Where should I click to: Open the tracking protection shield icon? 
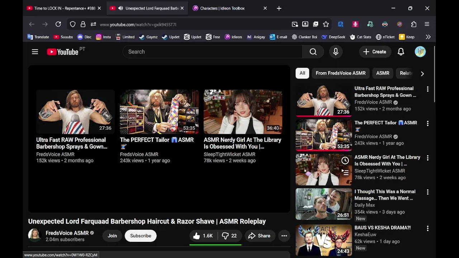click(73, 24)
